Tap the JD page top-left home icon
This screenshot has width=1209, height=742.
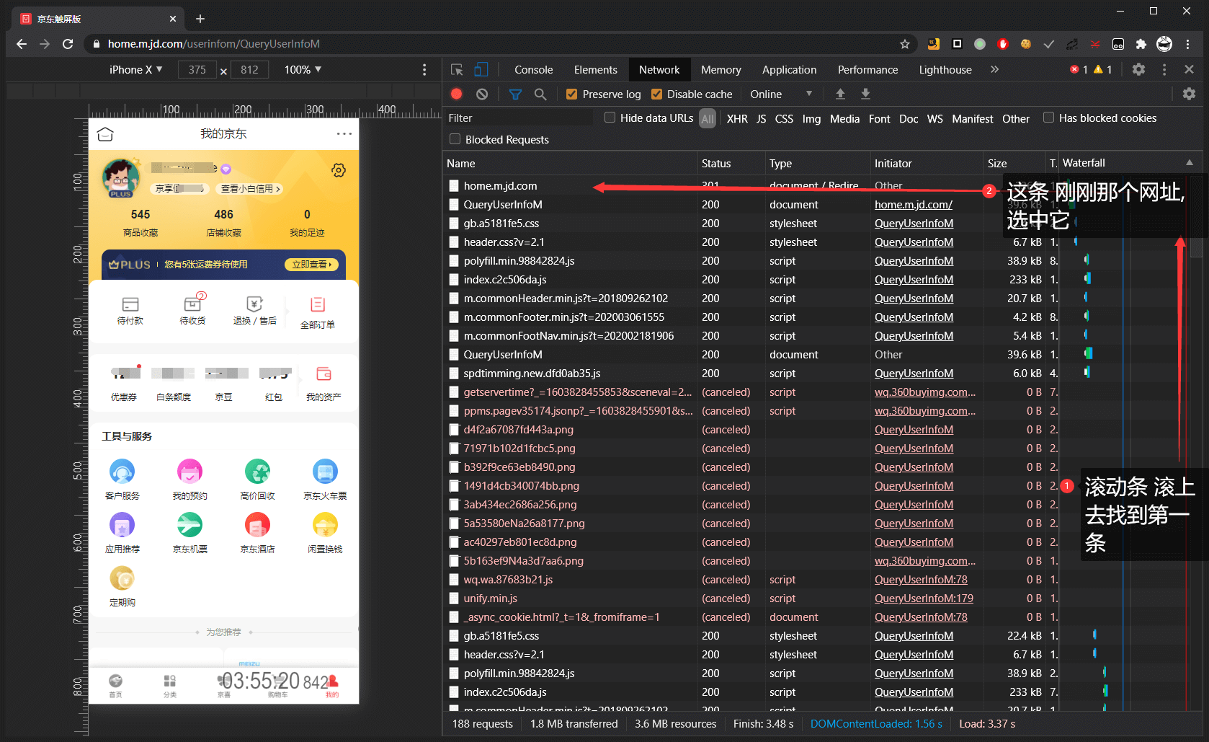pyautogui.click(x=105, y=134)
